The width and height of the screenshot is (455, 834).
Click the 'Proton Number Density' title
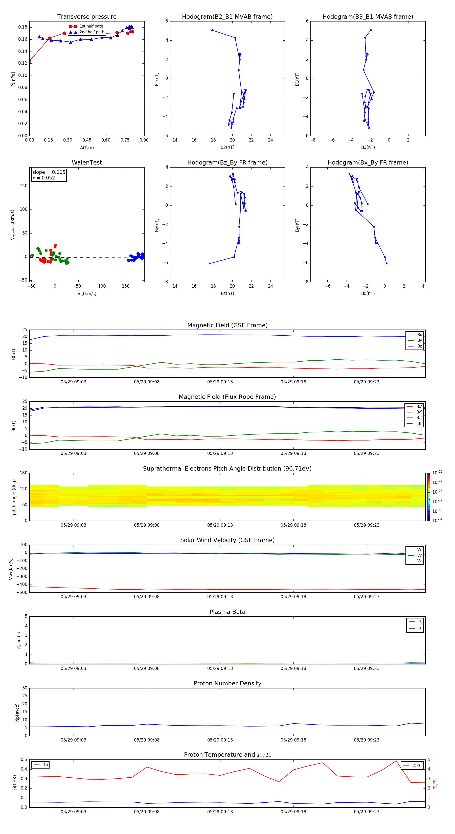[x=227, y=683]
